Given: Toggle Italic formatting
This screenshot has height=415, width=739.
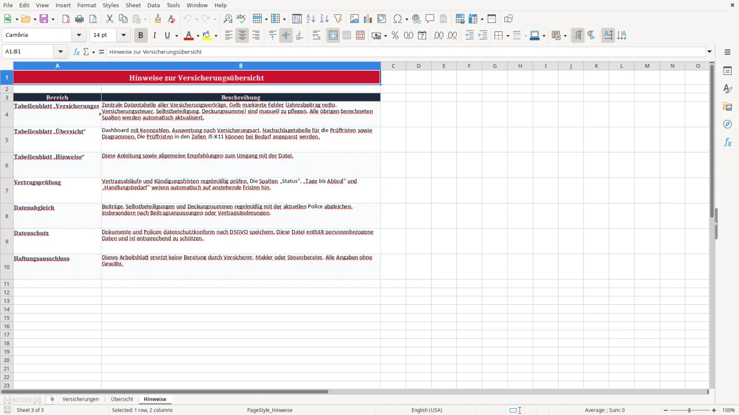Looking at the screenshot, I should click(x=155, y=36).
